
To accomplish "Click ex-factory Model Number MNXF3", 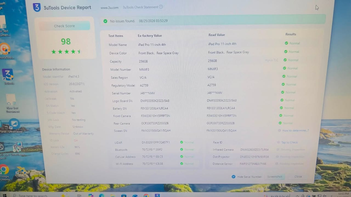I will pos(144,69).
